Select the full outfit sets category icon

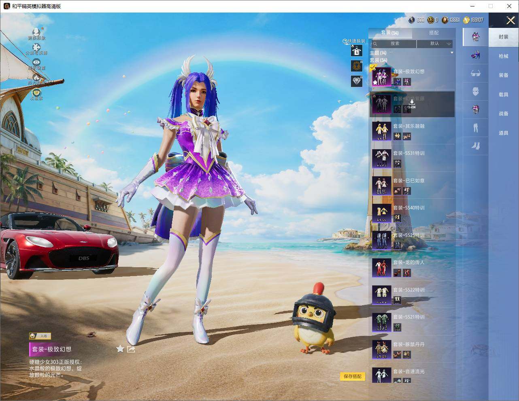[476, 37]
